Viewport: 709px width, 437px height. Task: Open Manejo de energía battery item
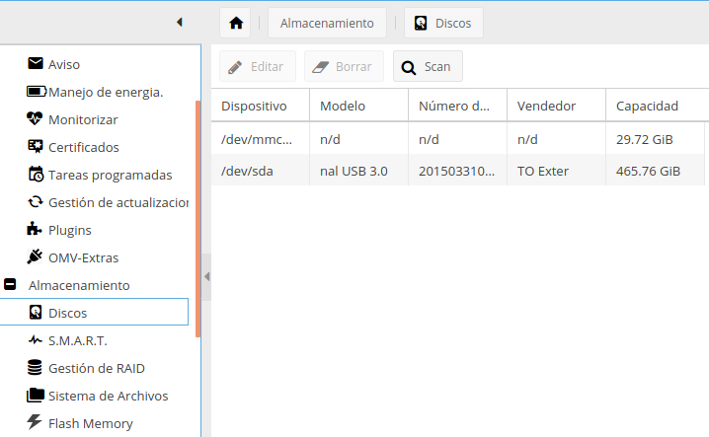pos(105,92)
